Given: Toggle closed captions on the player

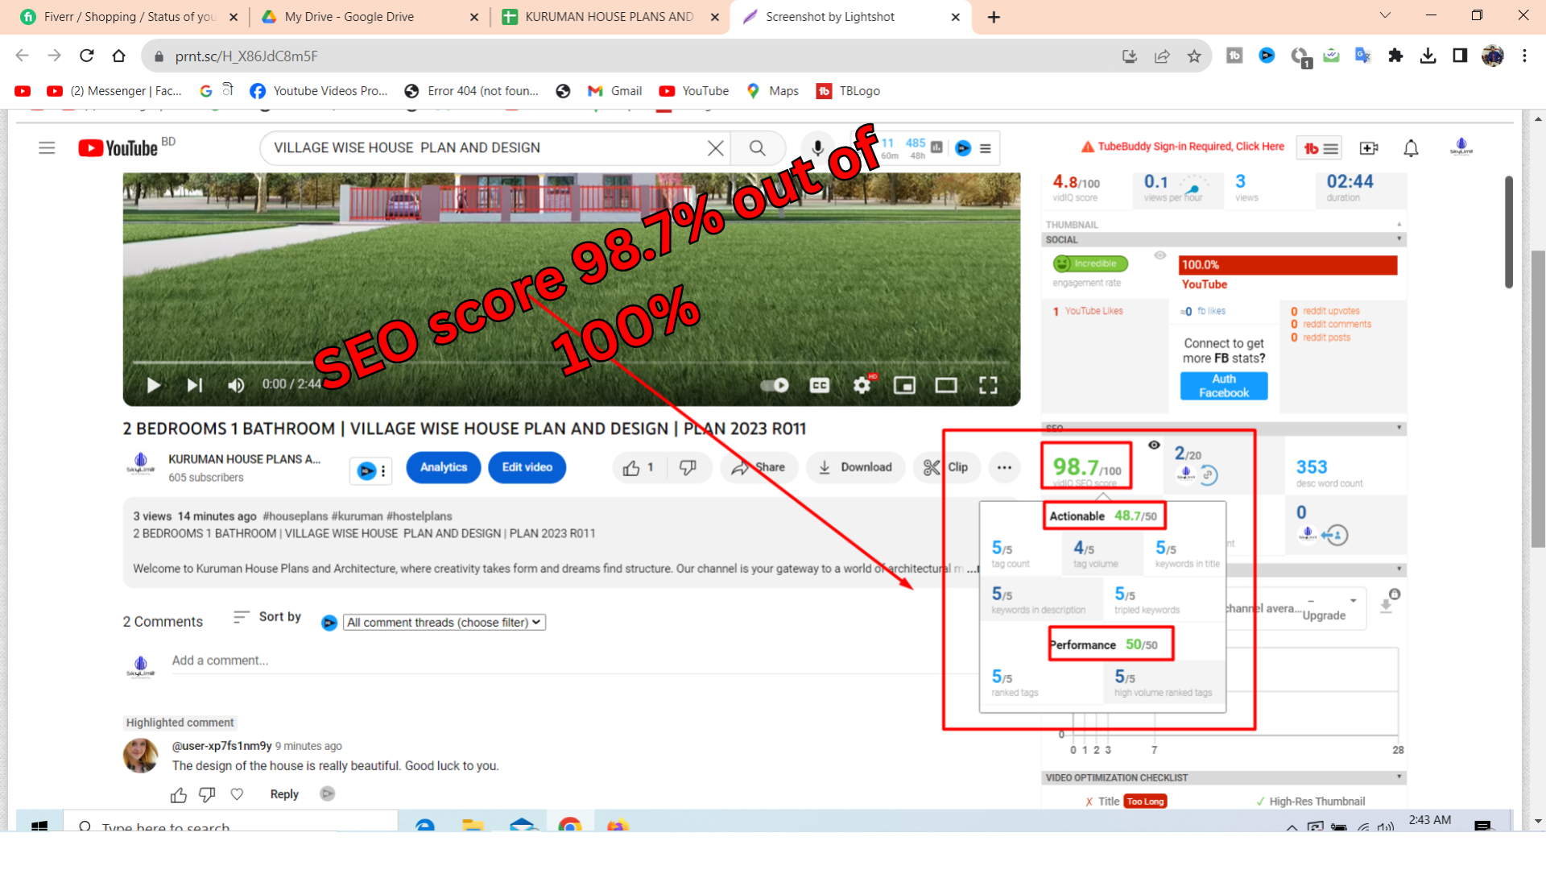Looking at the screenshot, I should click(x=820, y=385).
